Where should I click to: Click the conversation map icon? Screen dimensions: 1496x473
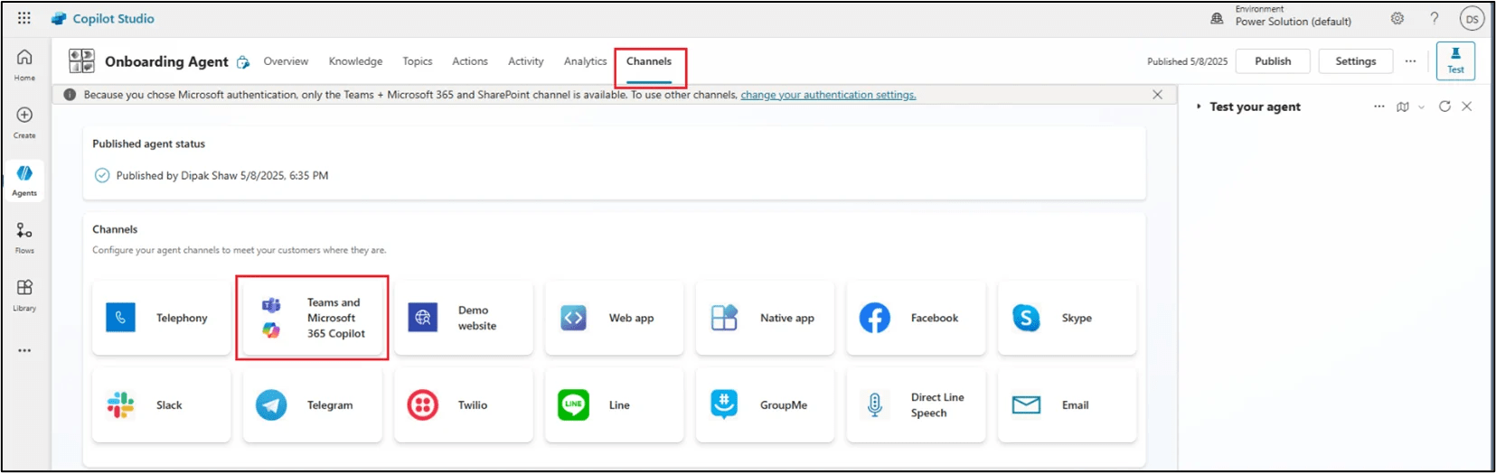point(1403,107)
